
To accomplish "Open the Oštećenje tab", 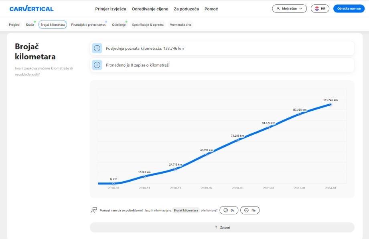I will (x=119, y=25).
